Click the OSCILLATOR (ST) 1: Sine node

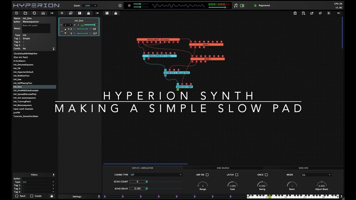pyautogui.click(x=159, y=56)
